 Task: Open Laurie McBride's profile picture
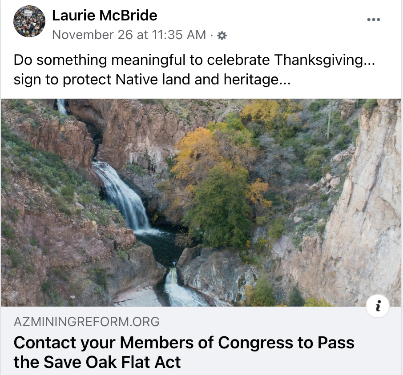(x=29, y=21)
